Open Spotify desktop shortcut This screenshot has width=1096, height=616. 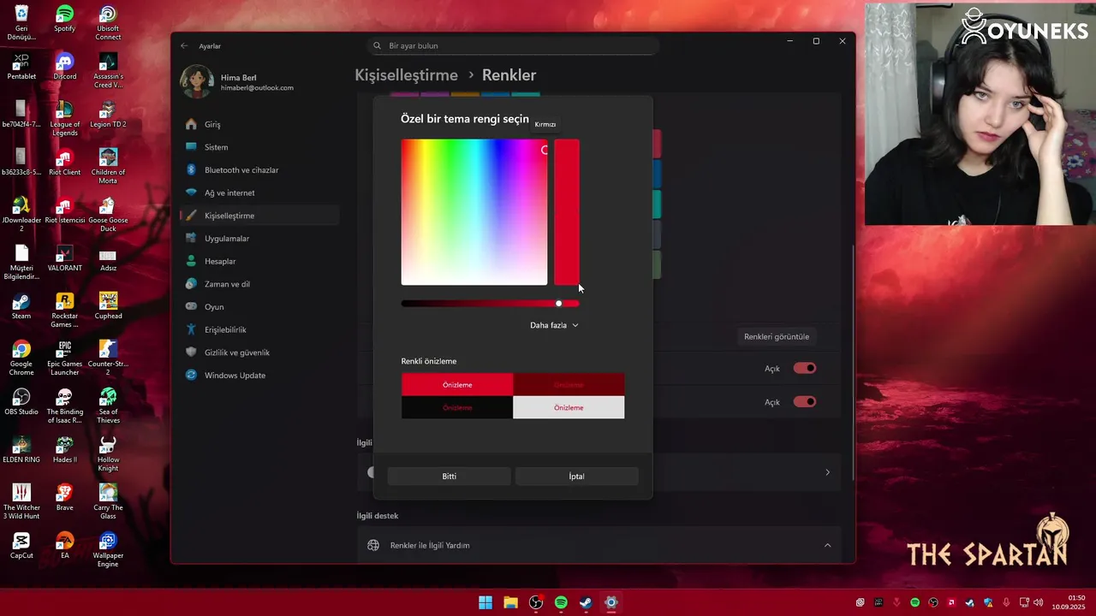[64, 19]
